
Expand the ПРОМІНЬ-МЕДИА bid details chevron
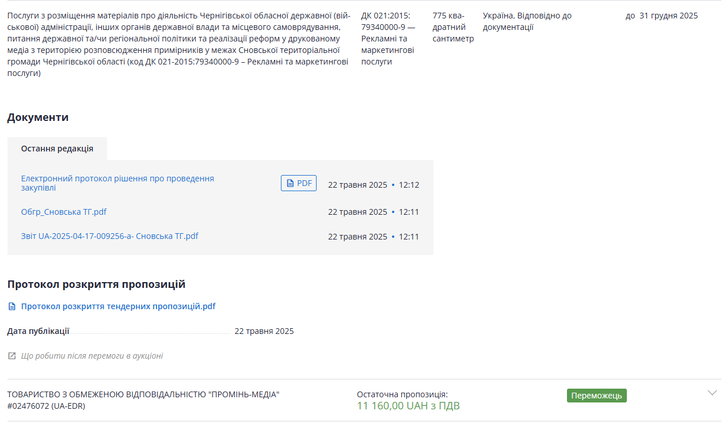712,393
